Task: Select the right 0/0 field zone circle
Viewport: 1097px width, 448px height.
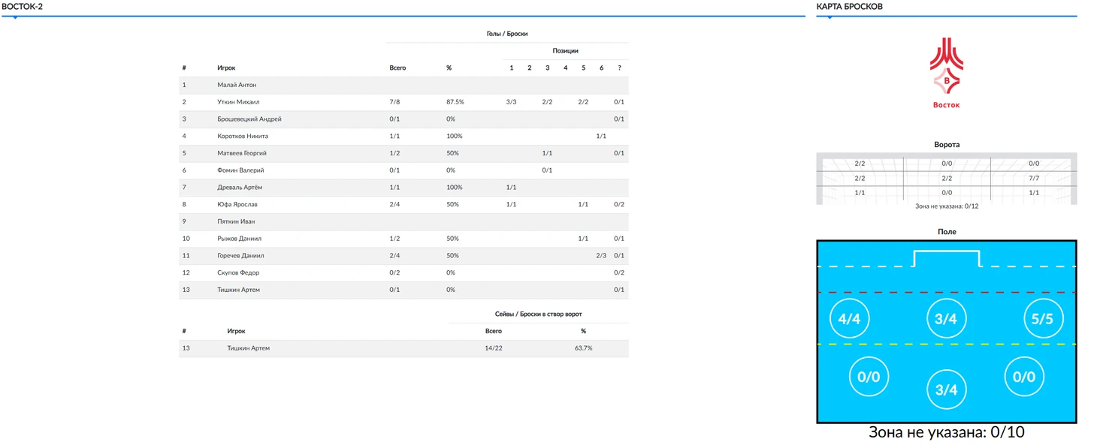Action: [x=1024, y=377]
